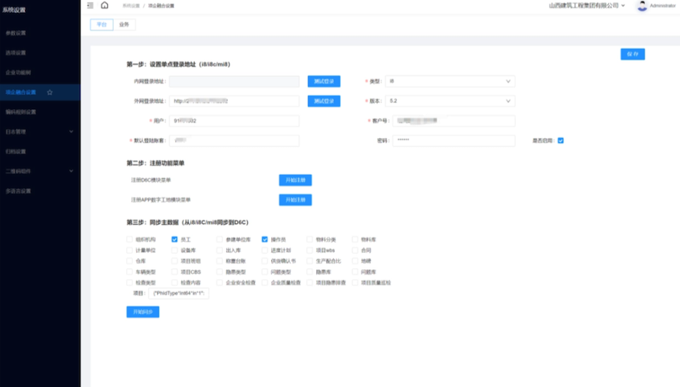The width and height of the screenshot is (680, 387).
Task: Enable the 合同 checkbox
Action: [x=355, y=251]
